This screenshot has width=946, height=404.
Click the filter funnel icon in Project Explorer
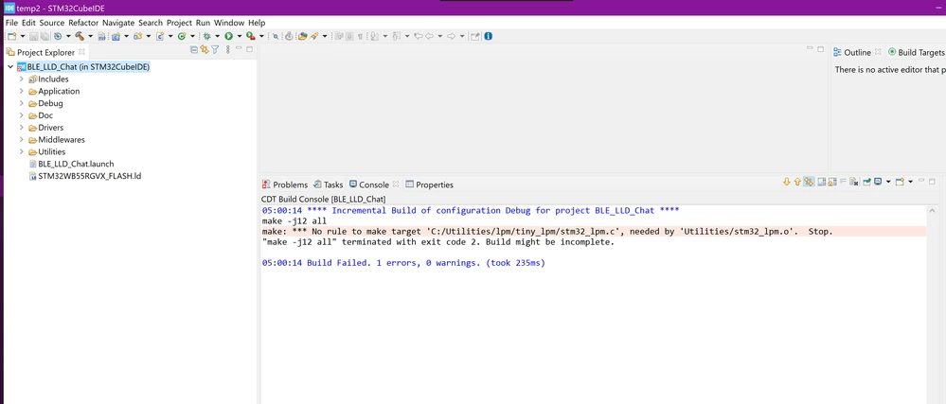[x=214, y=50]
